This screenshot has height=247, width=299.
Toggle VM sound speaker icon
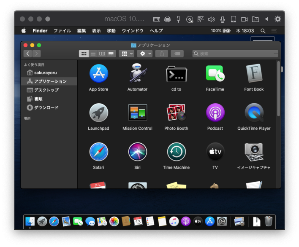click(x=212, y=19)
